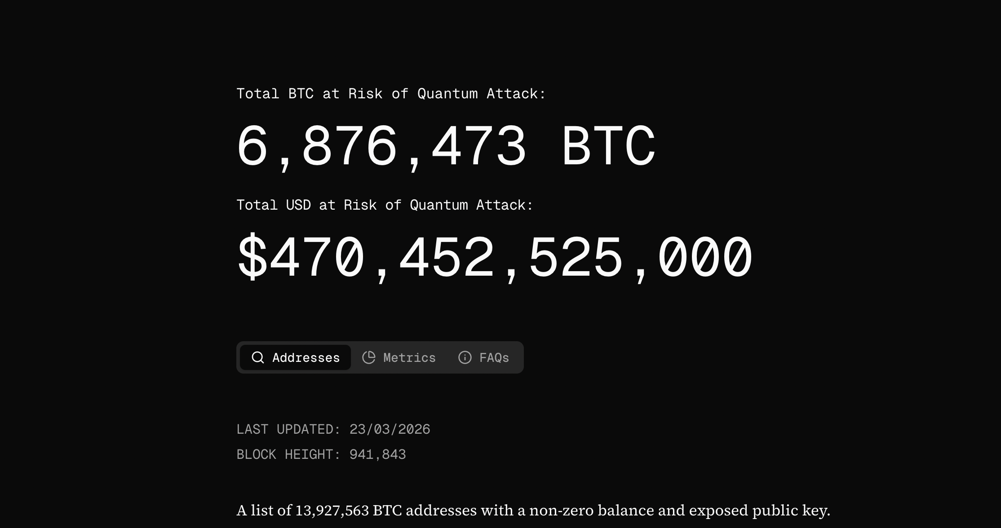The width and height of the screenshot is (1001, 528).
Task: Click the Total USD at Risk heading
Action: coord(385,205)
